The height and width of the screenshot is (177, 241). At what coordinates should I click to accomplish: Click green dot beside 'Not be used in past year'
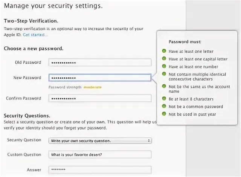coord(164,114)
